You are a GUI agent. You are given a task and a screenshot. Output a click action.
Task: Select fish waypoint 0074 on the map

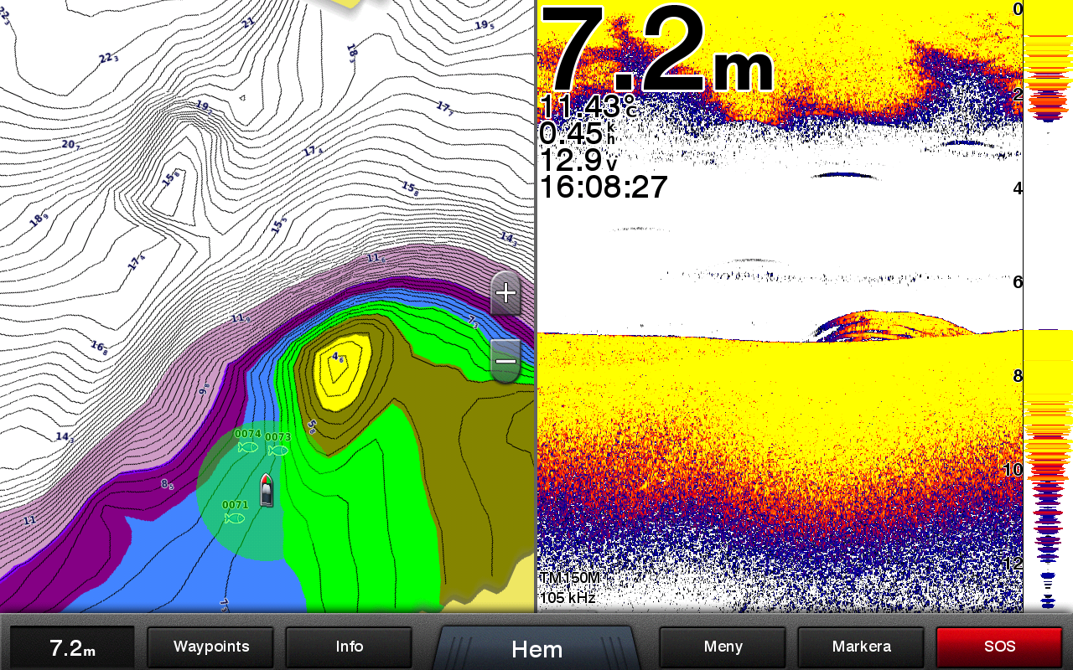click(x=247, y=446)
